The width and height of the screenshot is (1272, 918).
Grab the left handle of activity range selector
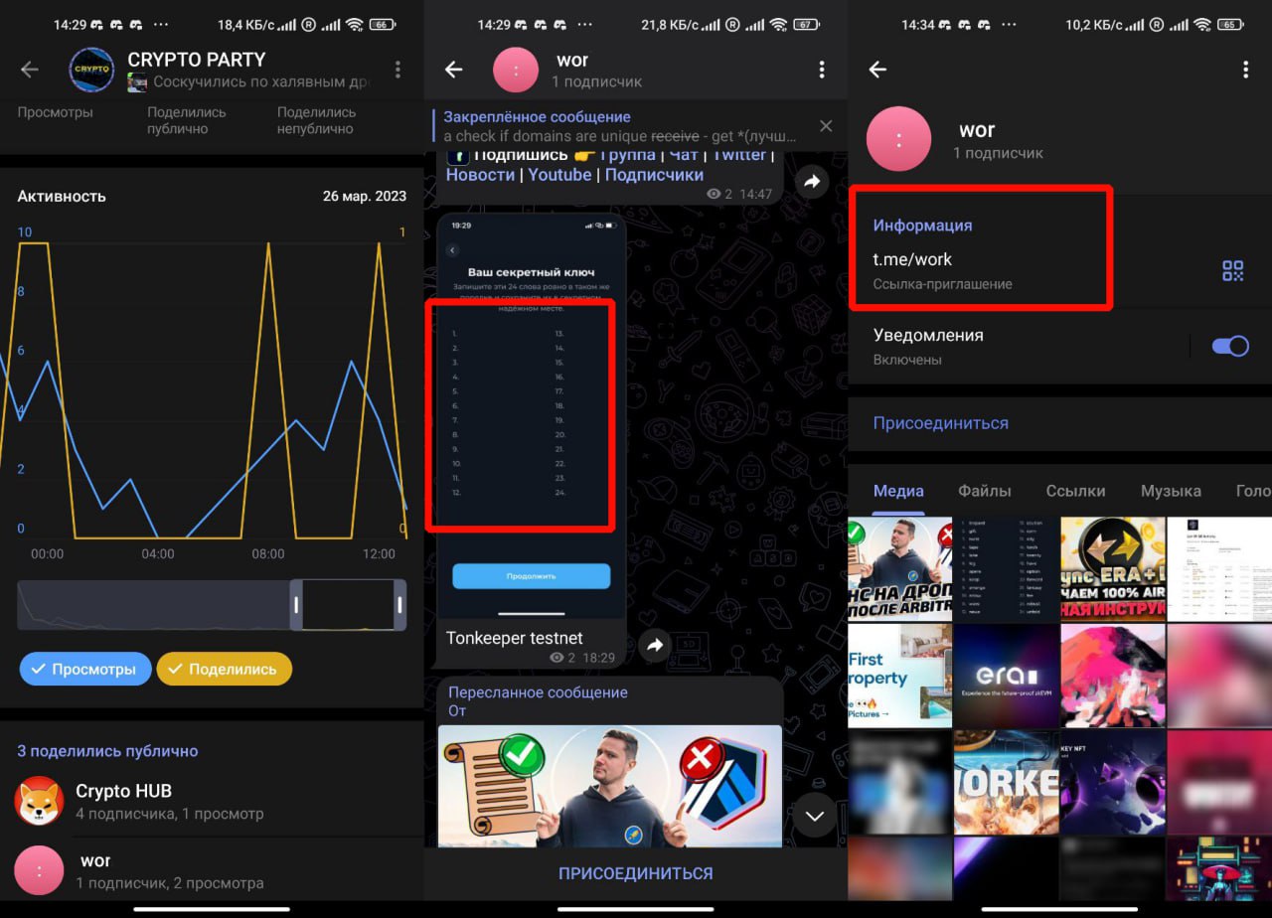(x=295, y=605)
